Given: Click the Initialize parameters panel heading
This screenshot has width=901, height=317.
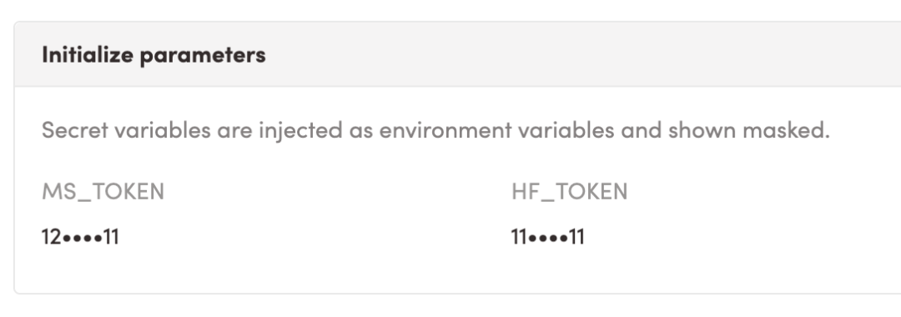Looking at the screenshot, I should point(154,55).
